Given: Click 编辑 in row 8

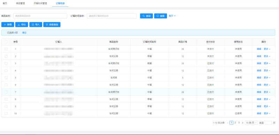Looking at the screenshot, I should [x=259, y=99].
